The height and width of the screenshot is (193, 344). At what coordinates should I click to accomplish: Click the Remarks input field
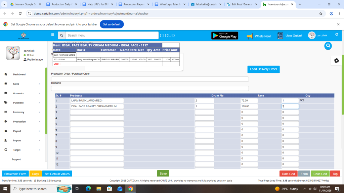click(150, 88)
